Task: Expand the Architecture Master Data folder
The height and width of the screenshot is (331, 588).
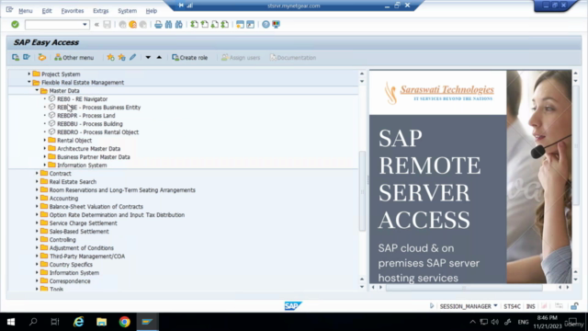Action: point(45,148)
